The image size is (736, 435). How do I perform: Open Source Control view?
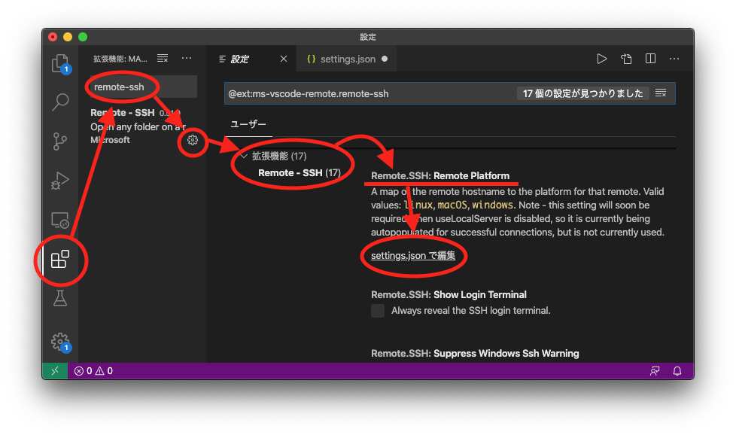tap(60, 141)
